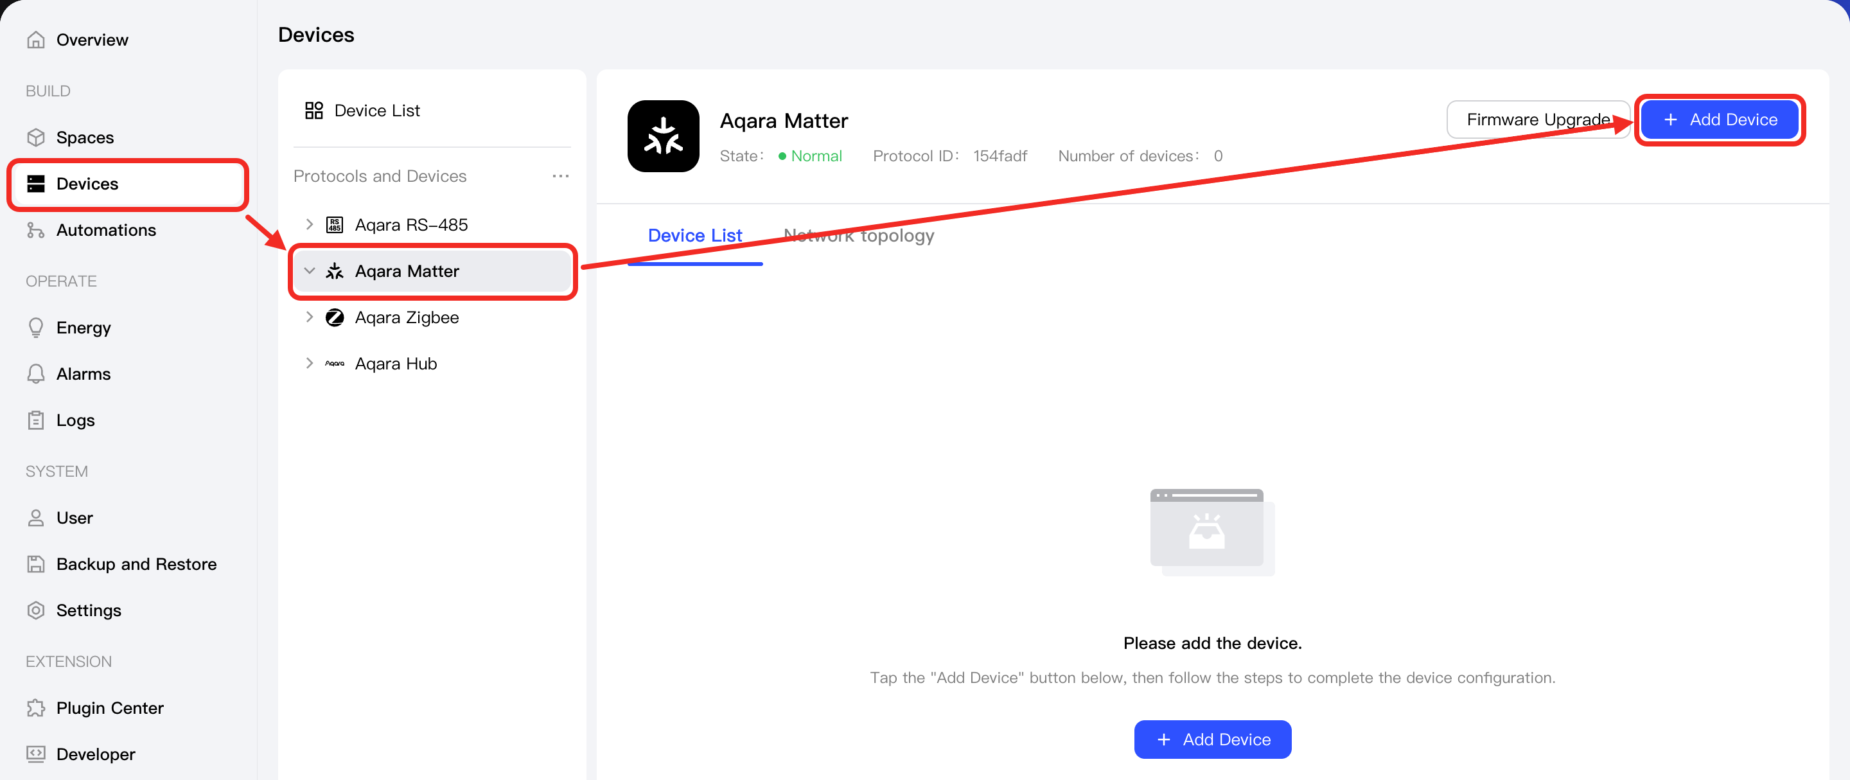The height and width of the screenshot is (780, 1850).
Task: Select the Aqara Matter tree row label
Action: click(x=407, y=272)
